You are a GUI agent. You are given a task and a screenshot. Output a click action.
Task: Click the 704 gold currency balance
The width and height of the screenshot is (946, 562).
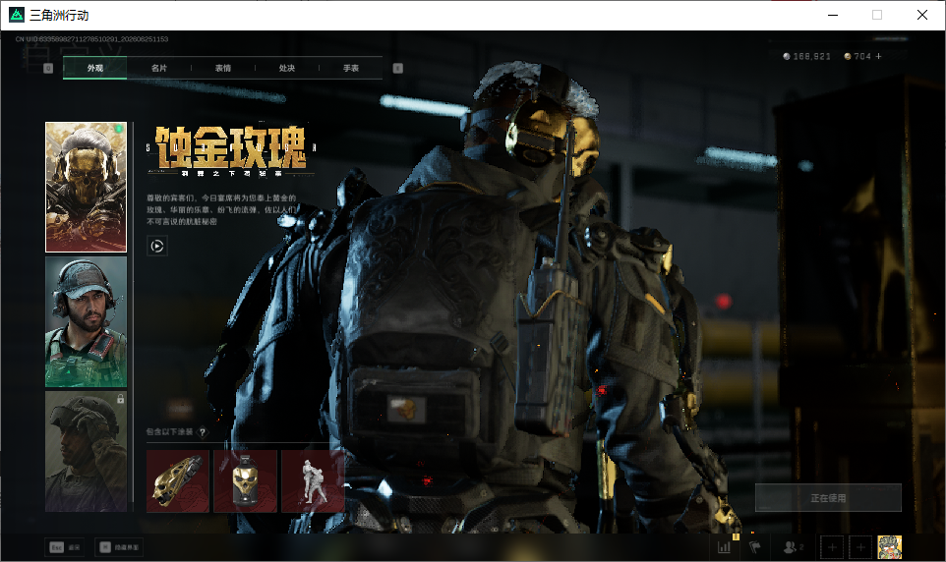(857, 56)
